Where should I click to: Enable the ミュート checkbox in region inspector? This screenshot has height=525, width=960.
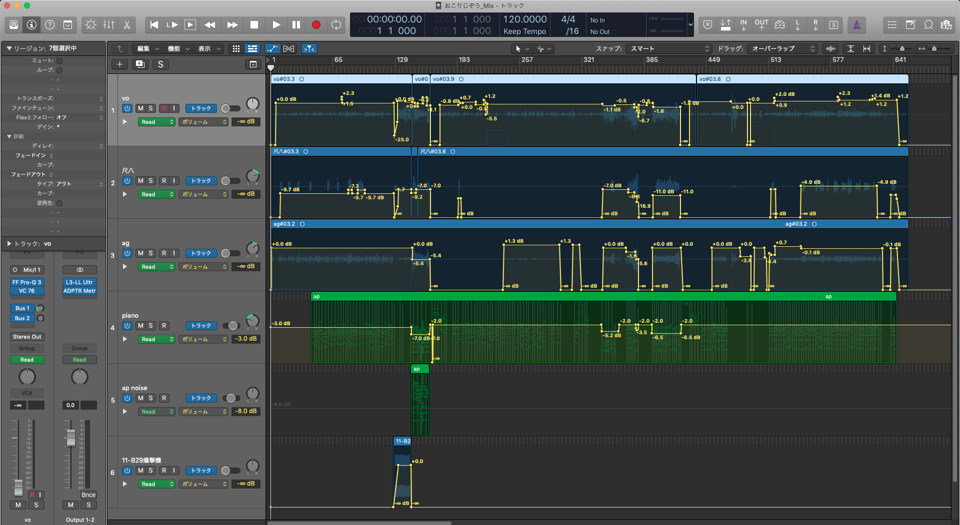click(x=59, y=60)
